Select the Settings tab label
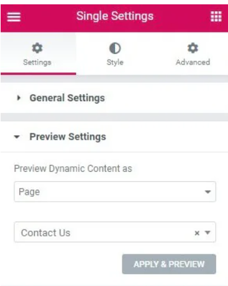Image resolution: width=228 pixels, height=286 pixels. pos(37,62)
